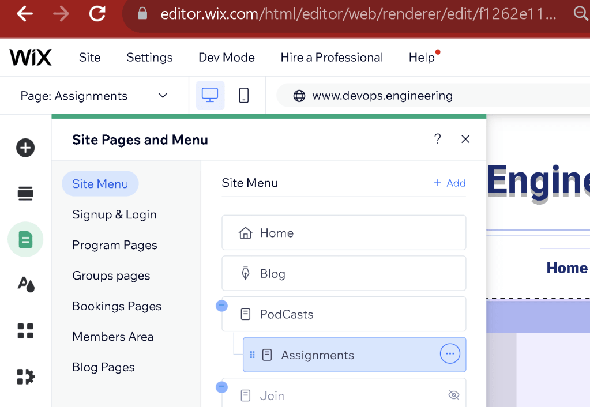Viewport: 590px width, 407px height.
Task: Click the Wix logo
Action: coord(31,57)
